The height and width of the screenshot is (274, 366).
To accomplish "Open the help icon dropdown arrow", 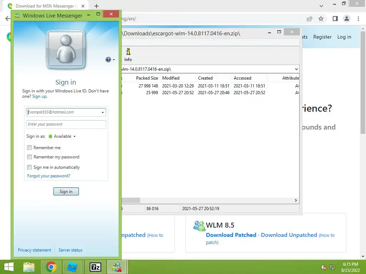I will tap(114, 60).
